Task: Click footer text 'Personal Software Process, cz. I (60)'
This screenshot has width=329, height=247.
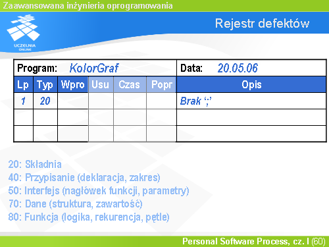Action: click(x=254, y=241)
